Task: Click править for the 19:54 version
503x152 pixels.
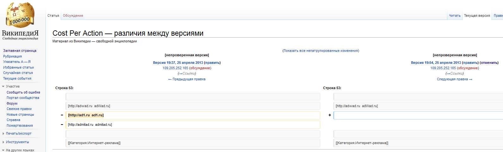Action: coord(470,63)
